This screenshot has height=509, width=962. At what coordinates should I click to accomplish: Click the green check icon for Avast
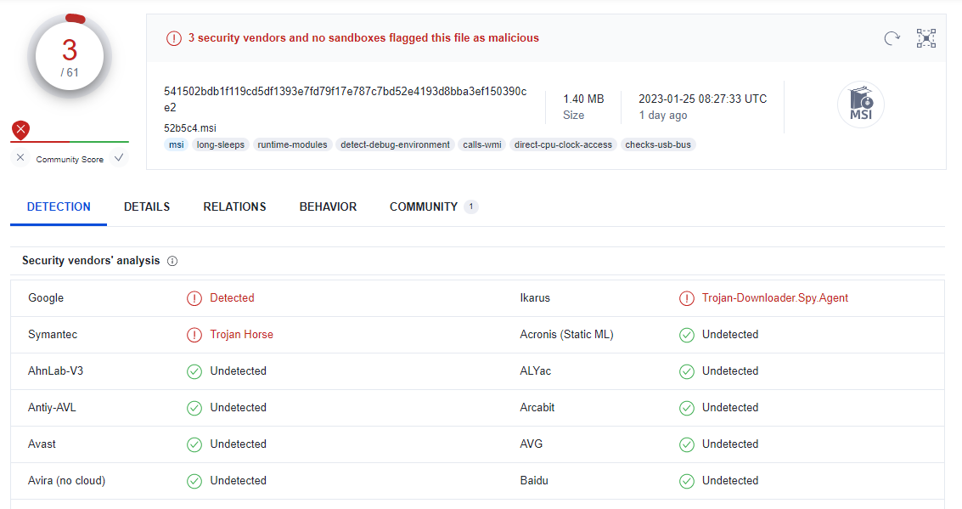point(194,444)
